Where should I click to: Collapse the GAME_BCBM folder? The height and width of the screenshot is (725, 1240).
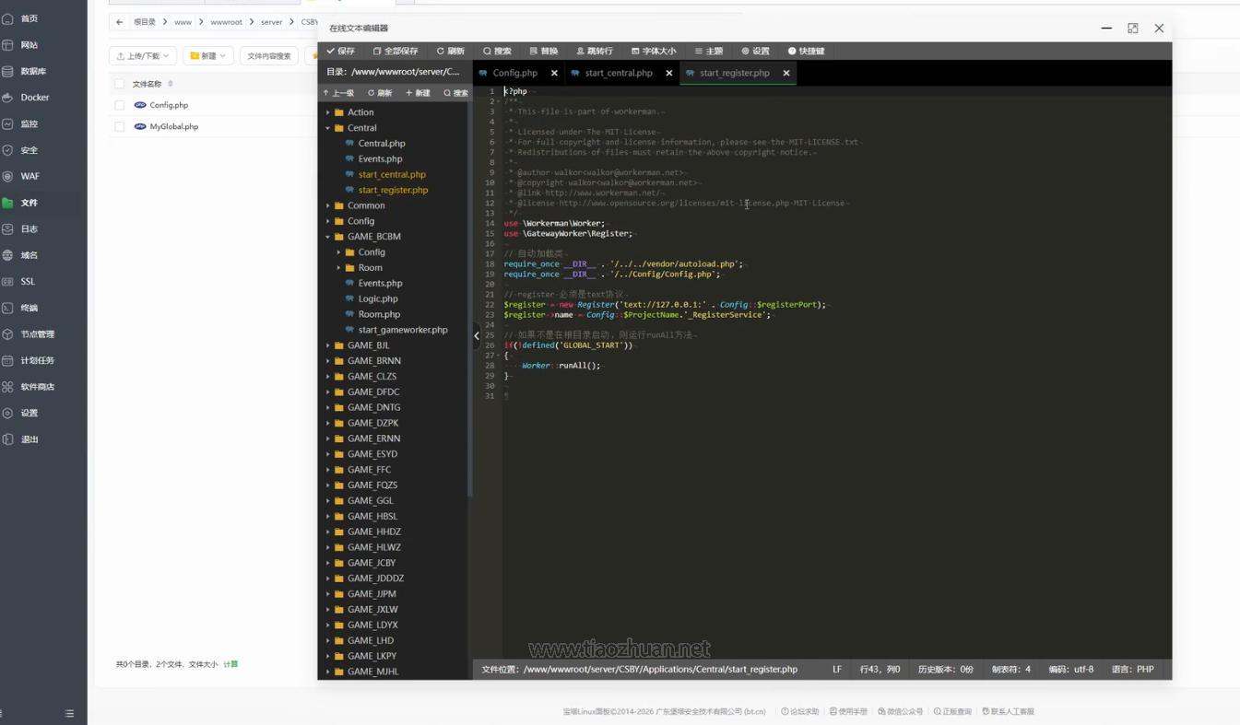[328, 237]
